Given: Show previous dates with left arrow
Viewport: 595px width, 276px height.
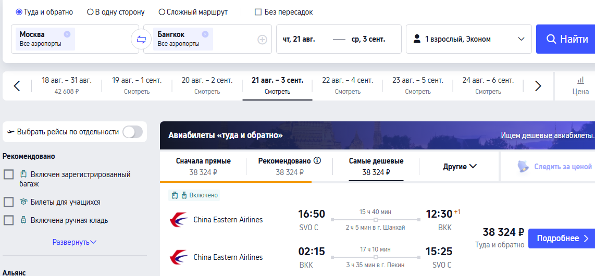Looking at the screenshot, I should [x=17, y=86].
